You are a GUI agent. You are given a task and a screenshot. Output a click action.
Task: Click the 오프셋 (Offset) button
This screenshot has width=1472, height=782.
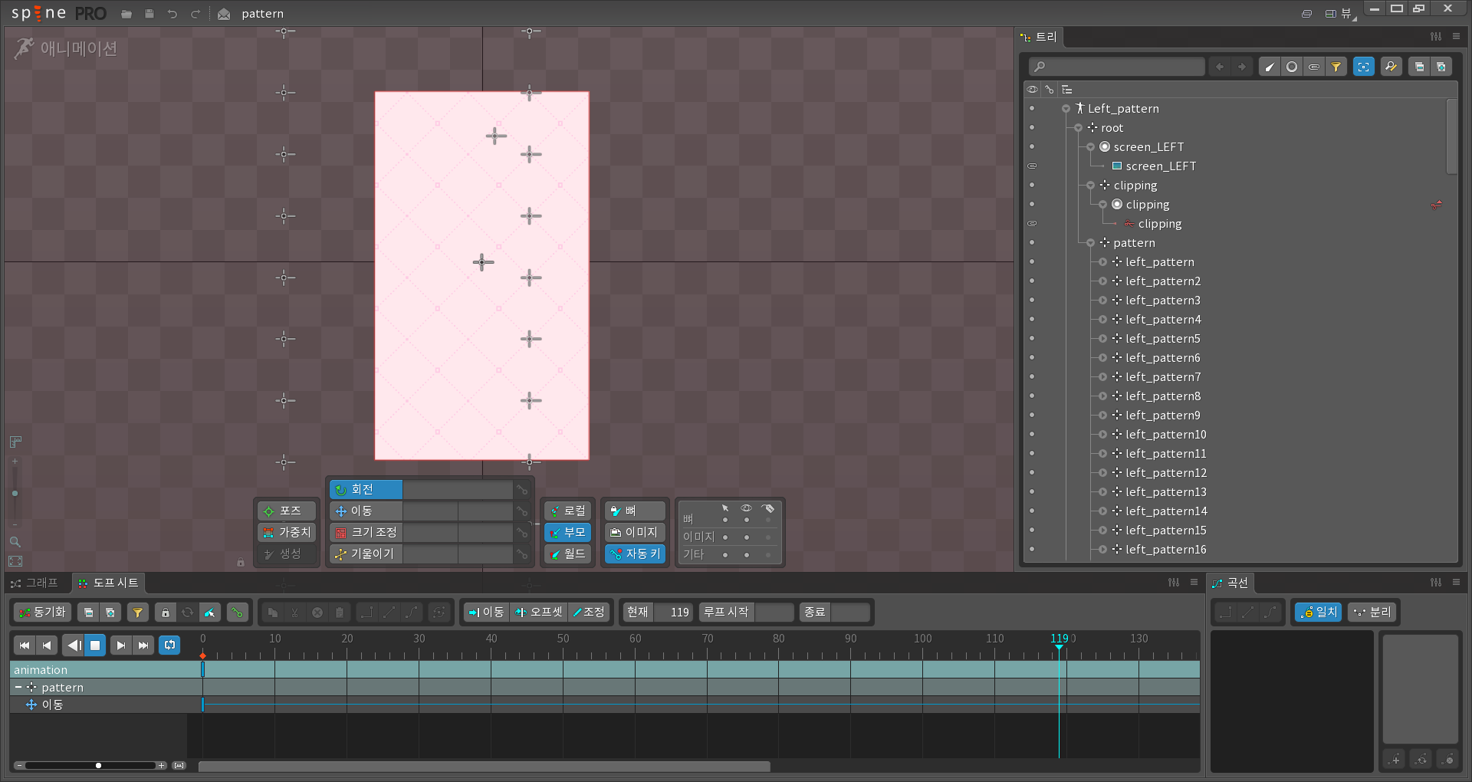pos(539,613)
